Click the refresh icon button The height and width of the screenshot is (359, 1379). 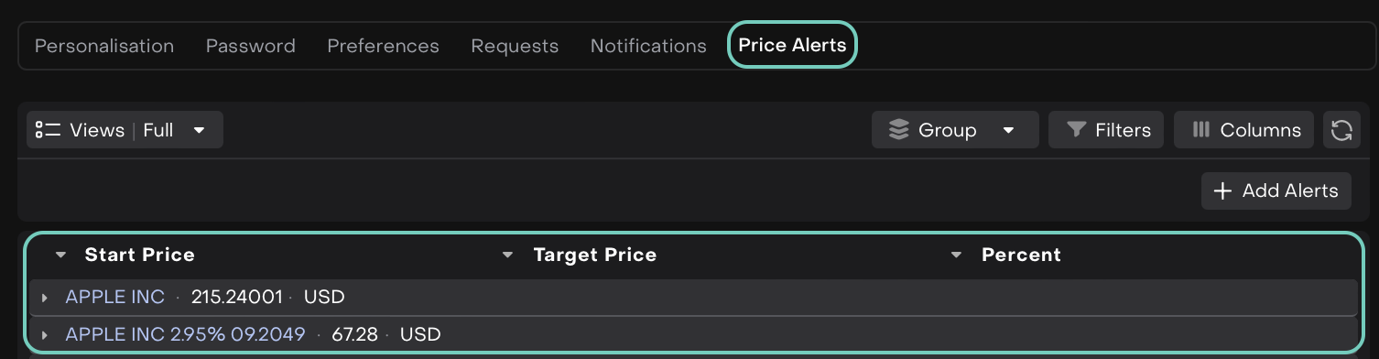1341,130
